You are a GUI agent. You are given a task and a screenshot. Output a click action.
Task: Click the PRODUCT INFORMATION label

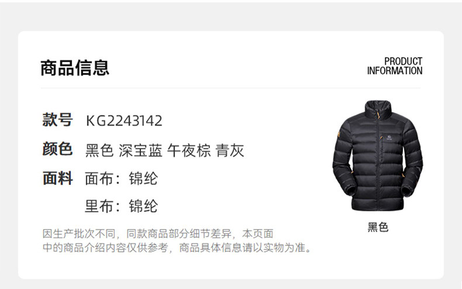tap(395, 66)
